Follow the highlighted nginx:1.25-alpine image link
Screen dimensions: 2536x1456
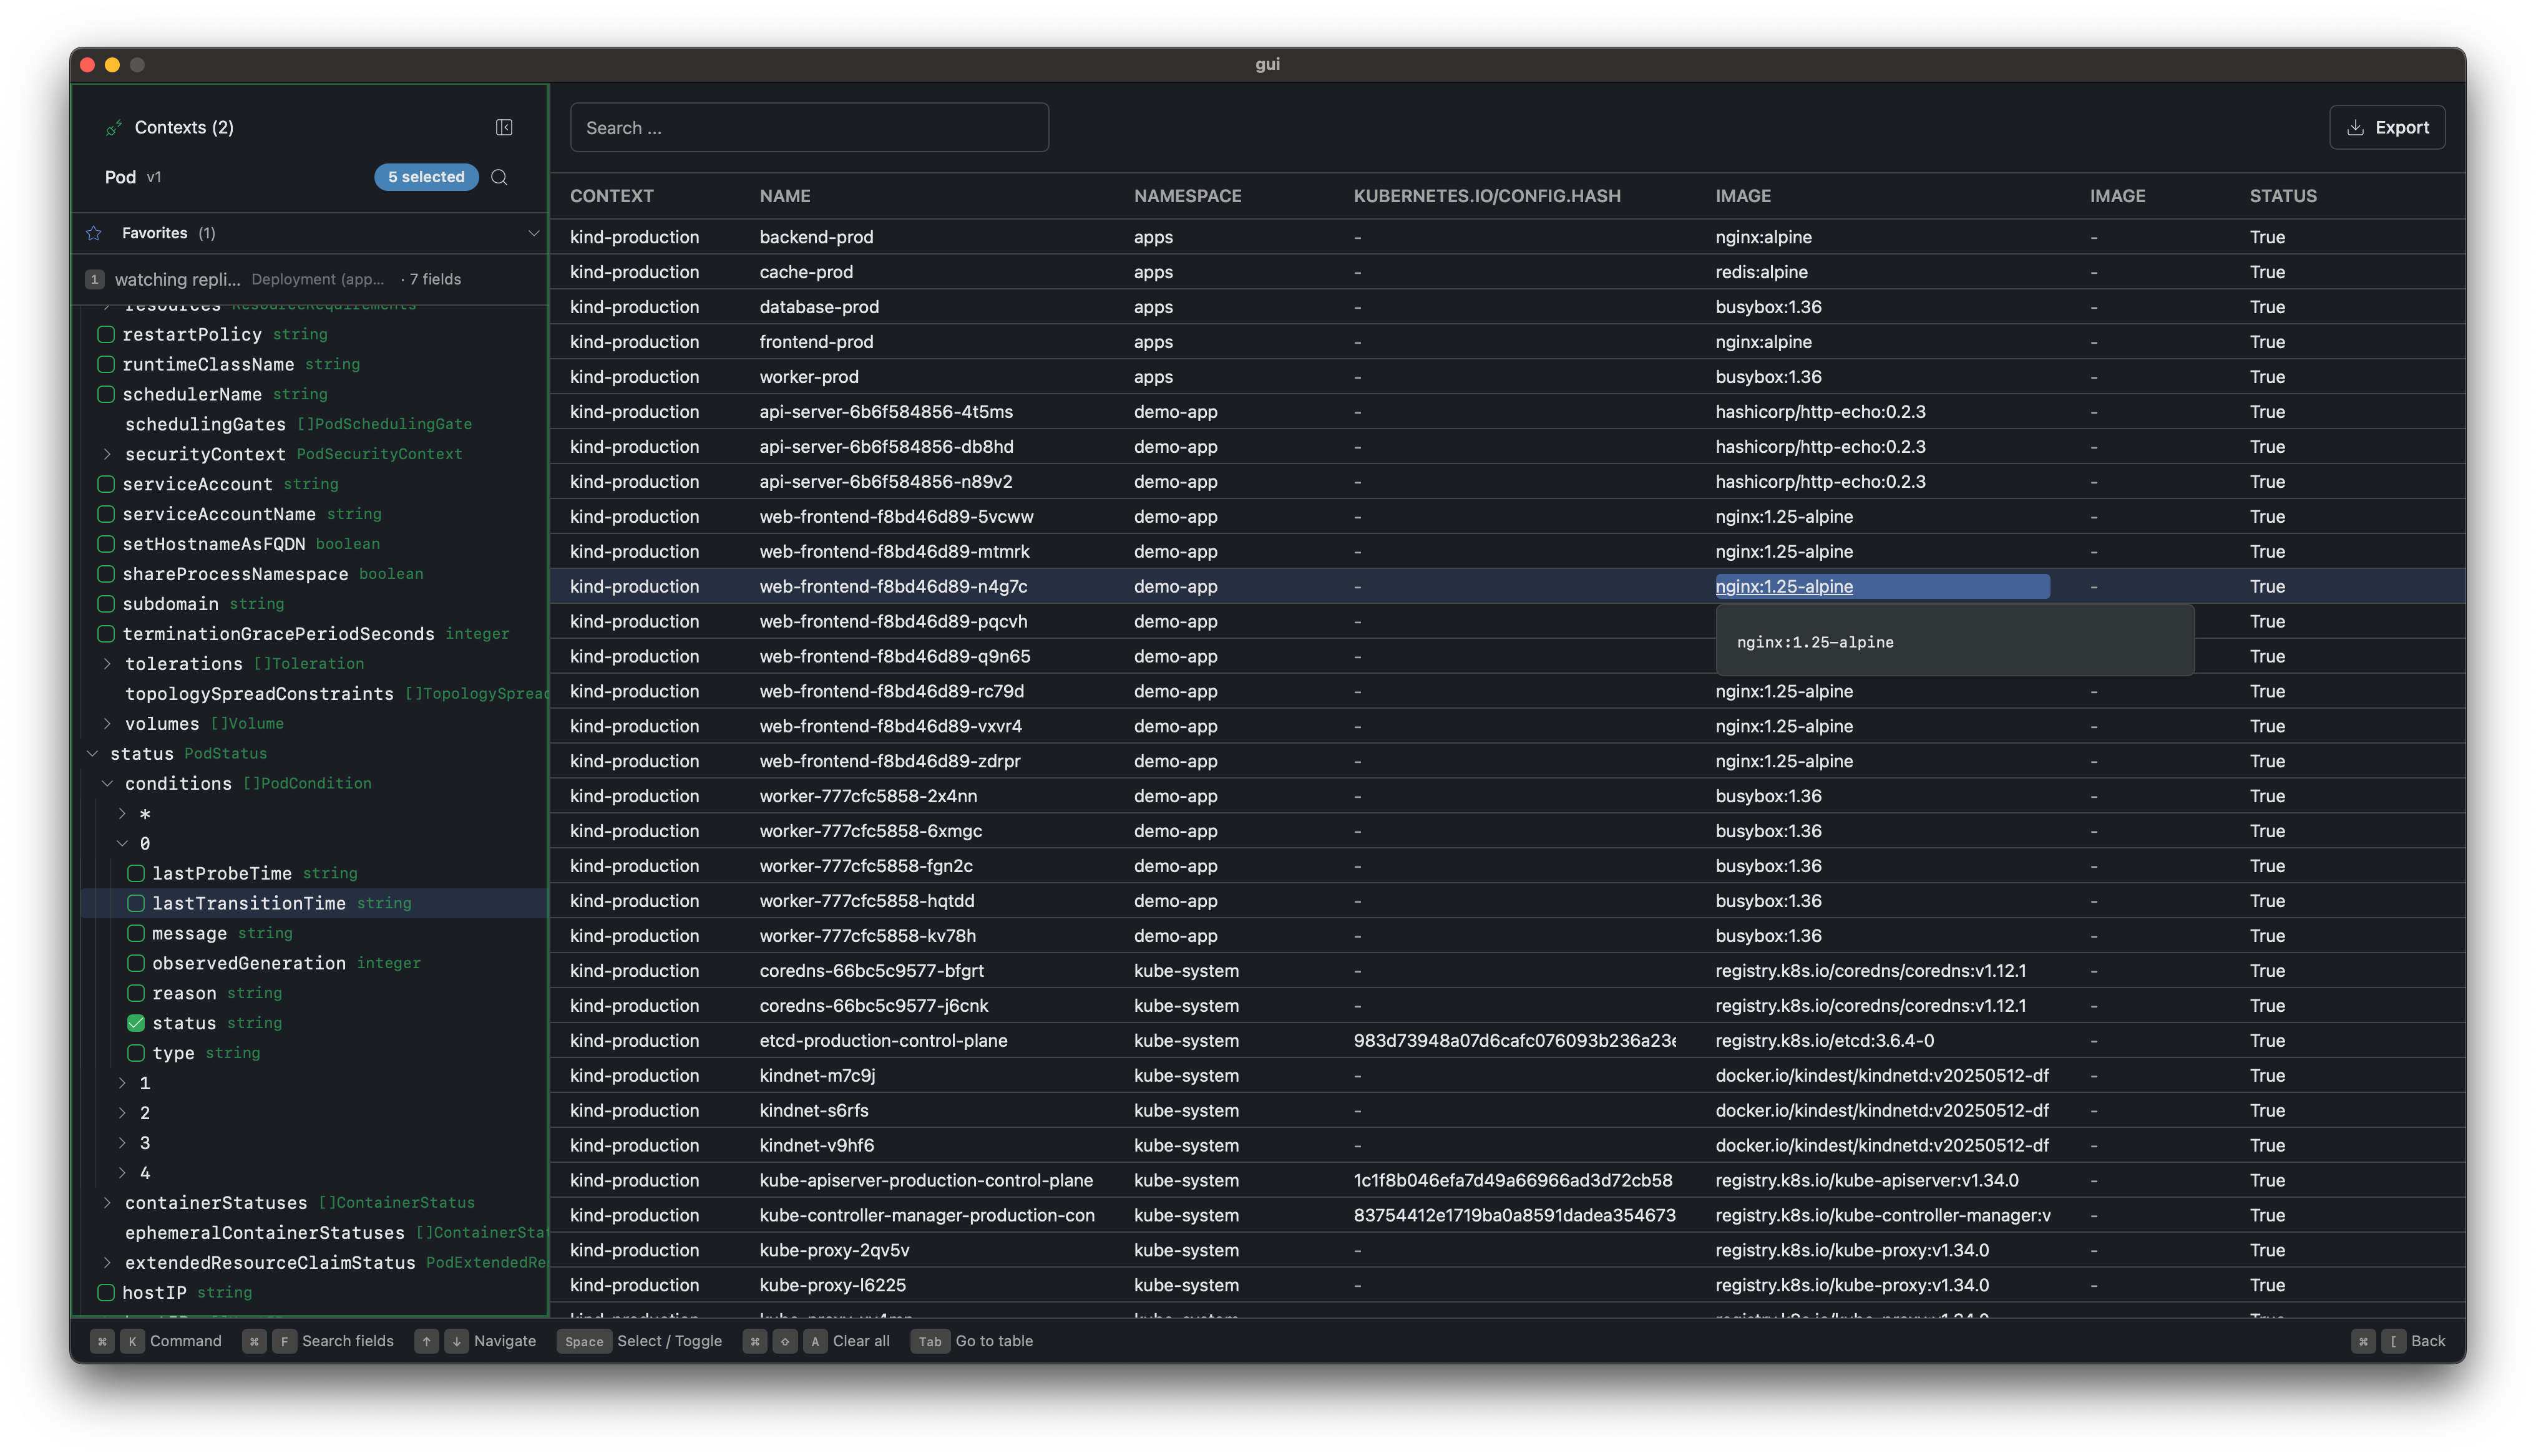click(1784, 586)
